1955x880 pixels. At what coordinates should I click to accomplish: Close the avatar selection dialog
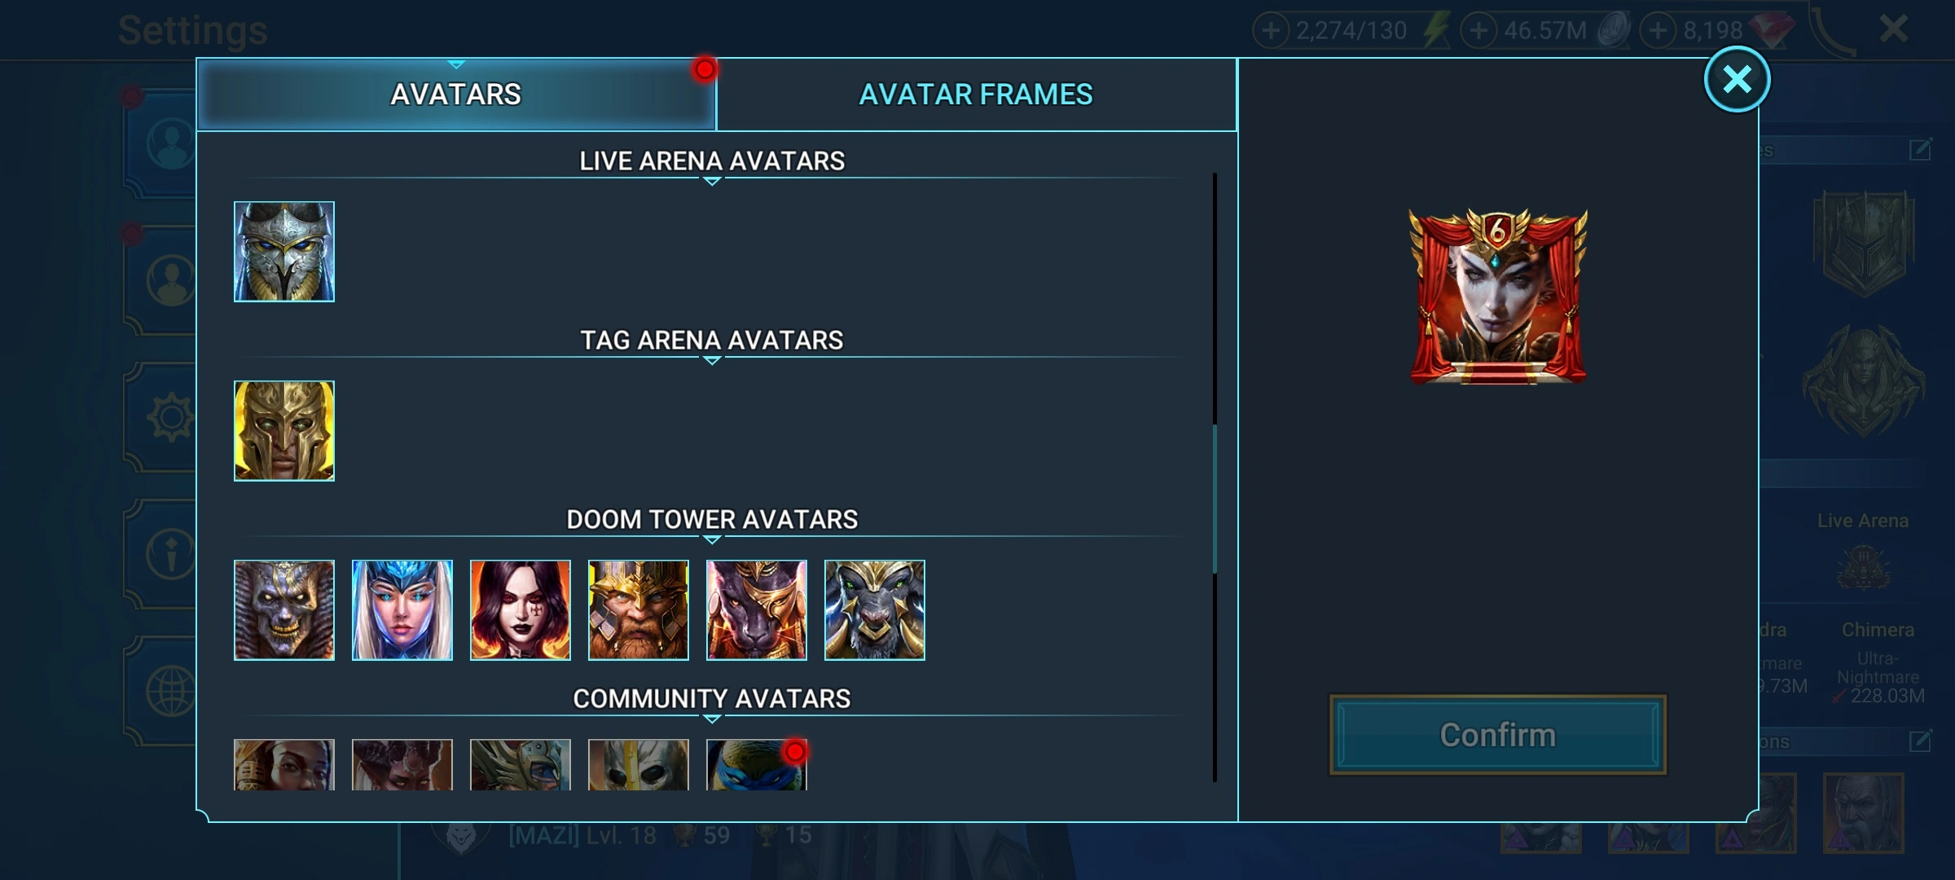point(1737,79)
